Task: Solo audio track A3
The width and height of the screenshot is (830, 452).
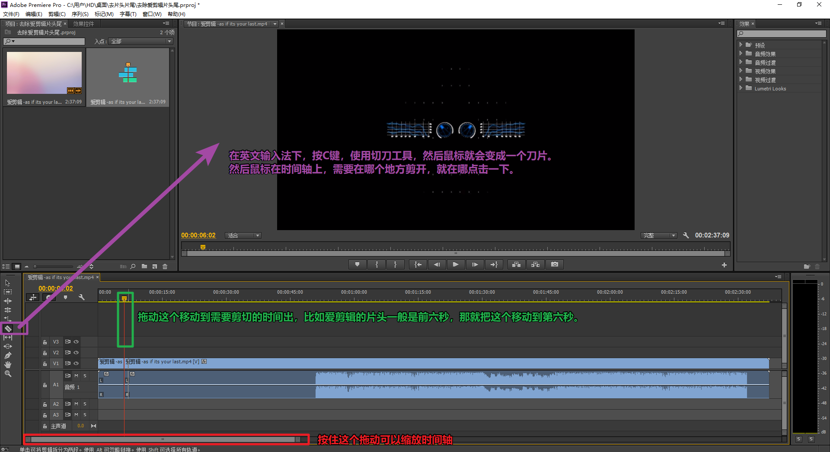Action: (x=85, y=415)
